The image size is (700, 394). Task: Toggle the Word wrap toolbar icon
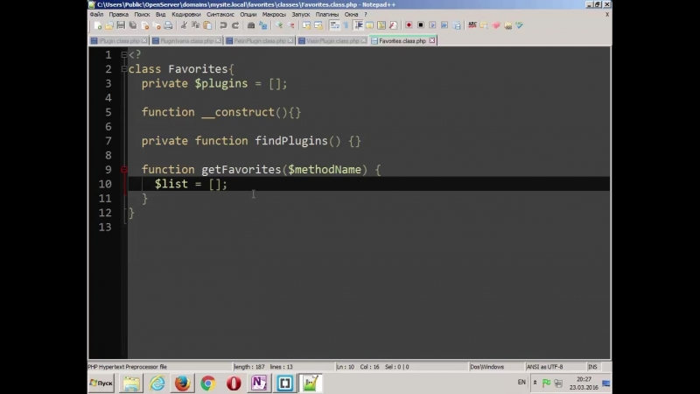pos(334,25)
